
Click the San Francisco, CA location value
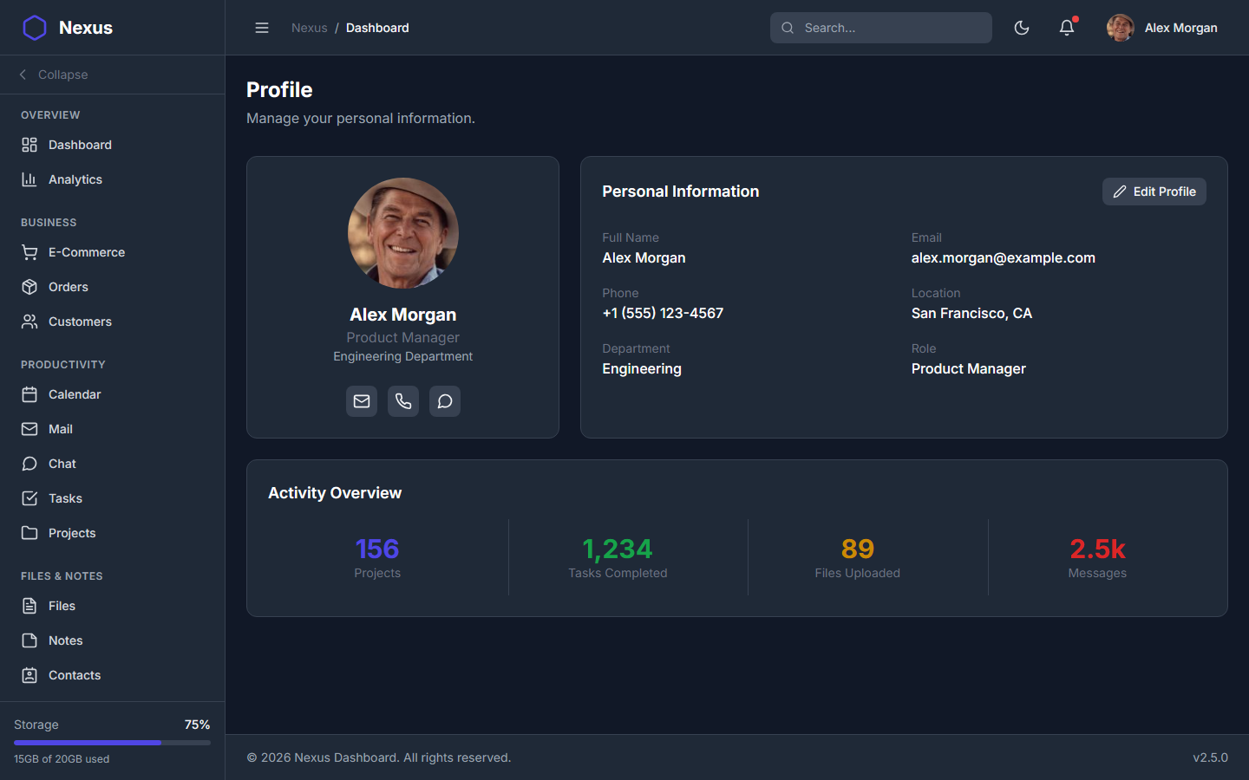tap(971, 313)
